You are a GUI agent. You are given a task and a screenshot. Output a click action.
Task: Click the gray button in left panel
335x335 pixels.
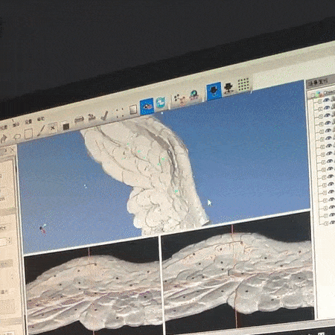(6, 264)
